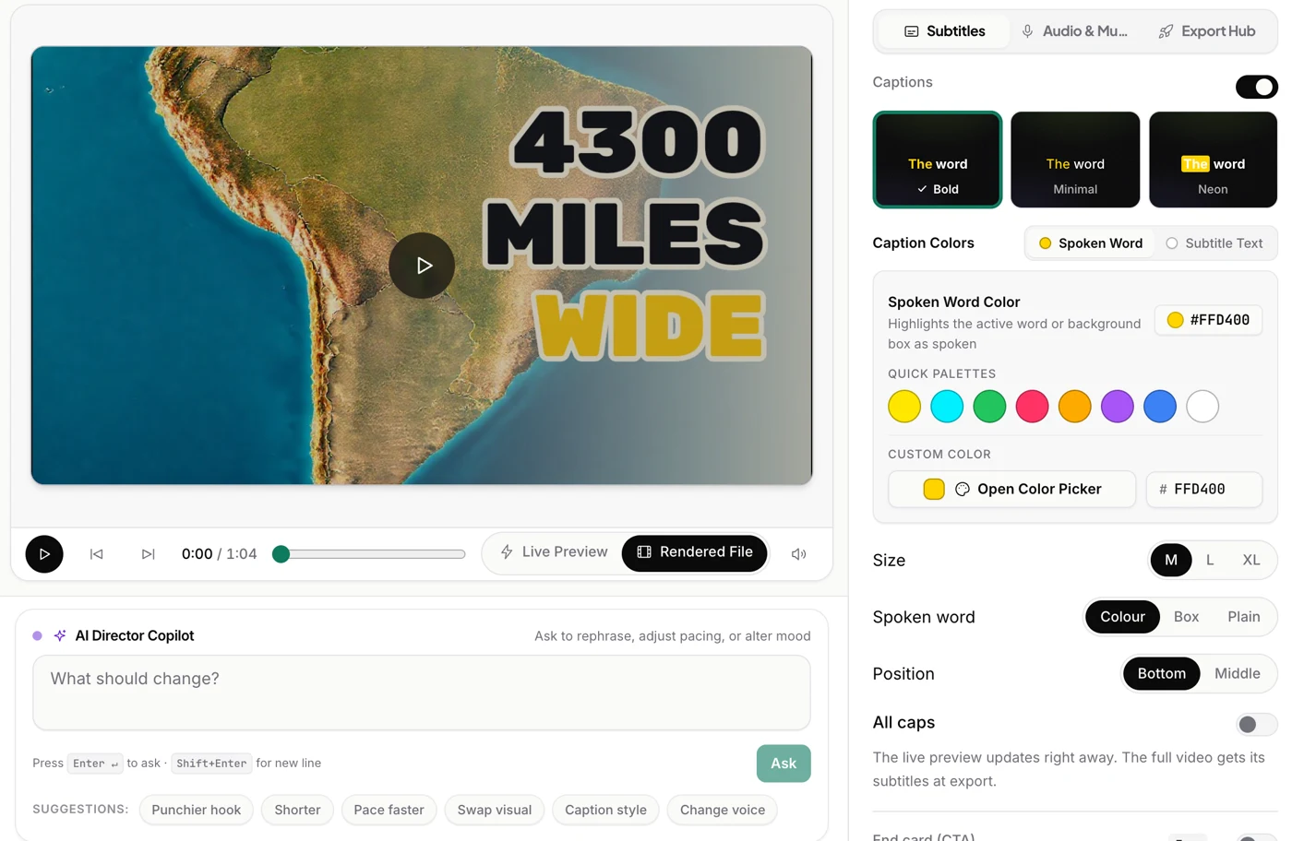Pick the pink-red quick palette color
Image resolution: width=1292 pixels, height=841 pixels.
coord(1032,407)
